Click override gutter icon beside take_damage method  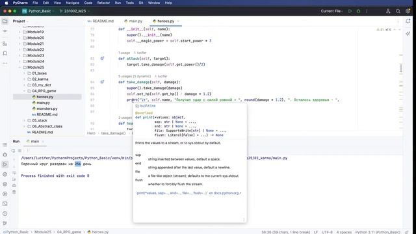(102, 82)
